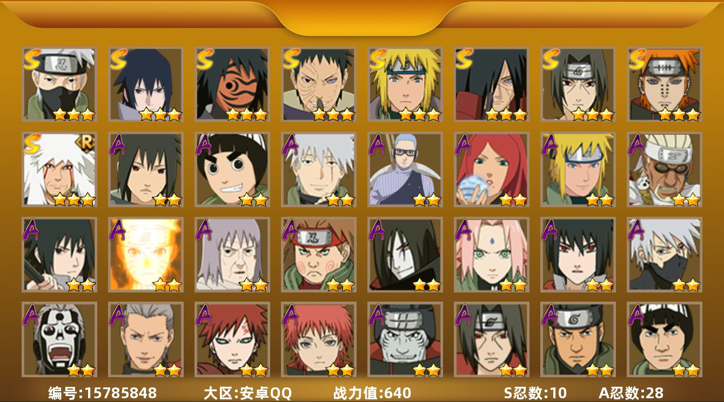
Task: Choose the red-haired ninja with forehead tattoo
Action: click(232, 339)
